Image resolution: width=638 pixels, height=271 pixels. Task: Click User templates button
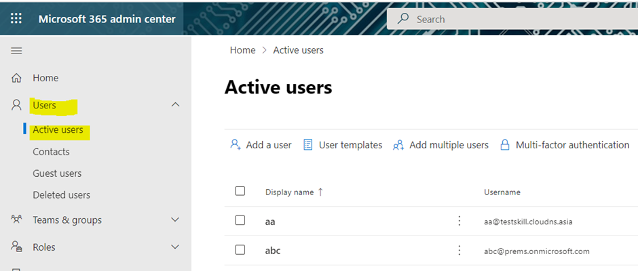tap(343, 145)
